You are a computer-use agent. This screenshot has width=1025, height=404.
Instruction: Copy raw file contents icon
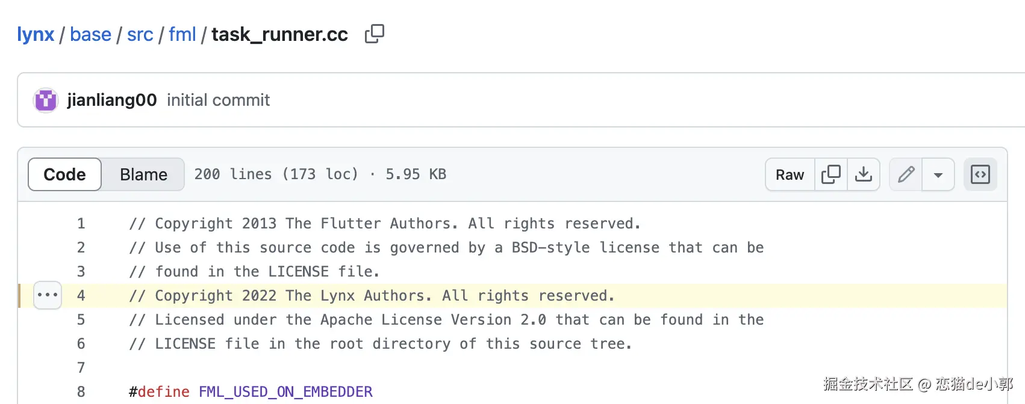[x=830, y=174]
